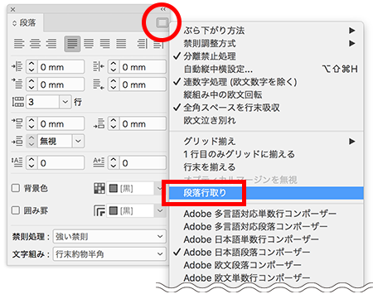Viewport: 373px width, 299px height.
Task: Click the last line indent field
Action: click(x=143, y=84)
